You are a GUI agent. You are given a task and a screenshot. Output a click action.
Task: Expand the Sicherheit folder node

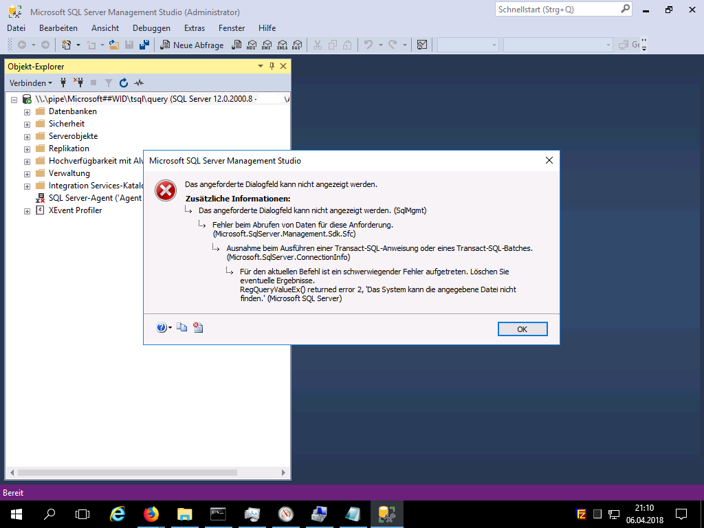[x=27, y=124]
